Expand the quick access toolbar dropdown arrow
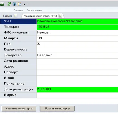The width and height of the screenshot is (118, 114). click(24, 4)
